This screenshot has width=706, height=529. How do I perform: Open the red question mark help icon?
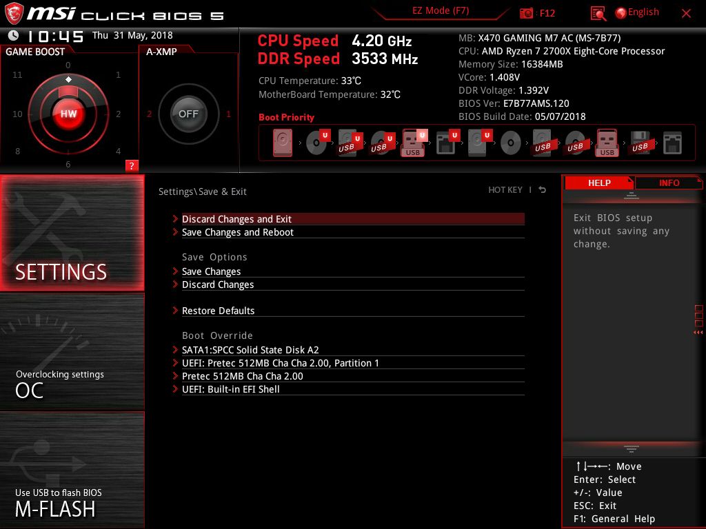pyautogui.click(x=132, y=165)
